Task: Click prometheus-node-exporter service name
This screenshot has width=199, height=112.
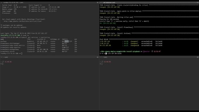Action: click(10, 48)
